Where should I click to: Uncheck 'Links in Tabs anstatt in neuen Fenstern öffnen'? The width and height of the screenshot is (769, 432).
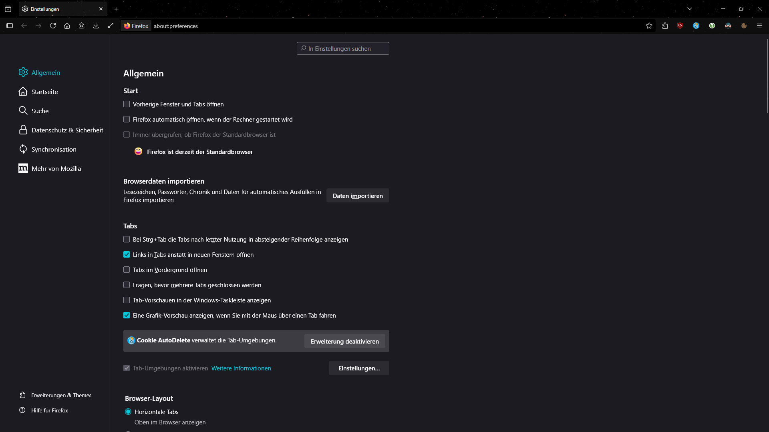pyautogui.click(x=127, y=254)
